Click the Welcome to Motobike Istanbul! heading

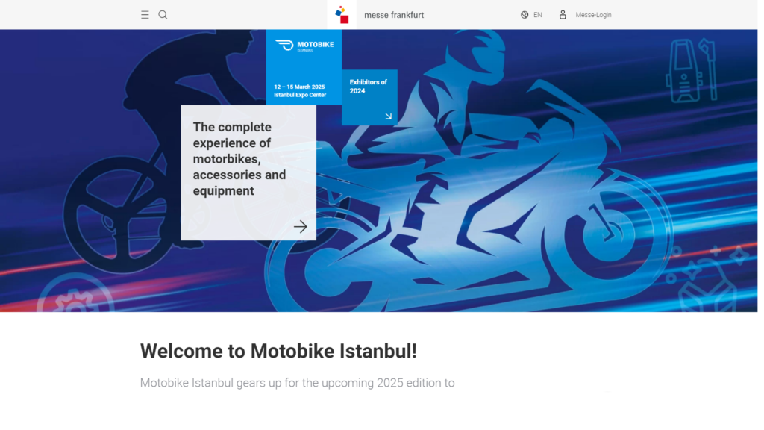click(x=279, y=351)
